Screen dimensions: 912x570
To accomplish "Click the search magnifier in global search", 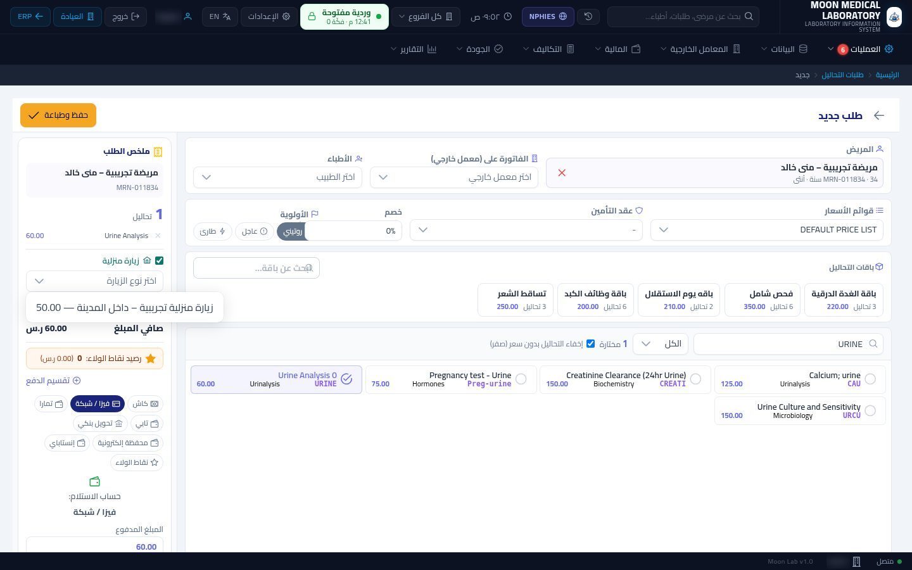I will [x=749, y=16].
